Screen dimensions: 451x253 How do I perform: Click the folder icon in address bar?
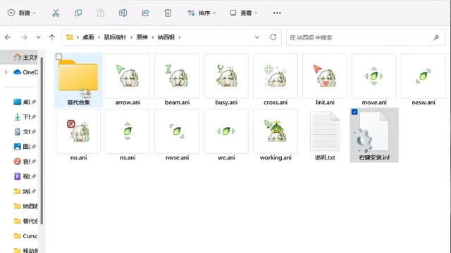coord(70,37)
